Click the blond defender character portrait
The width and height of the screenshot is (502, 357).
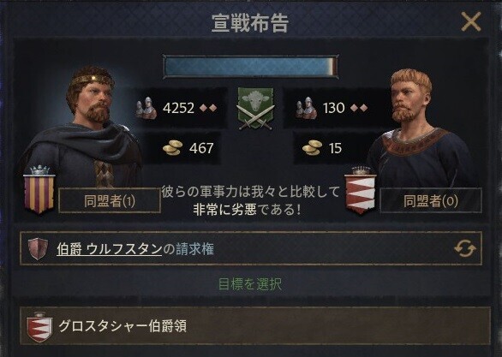(420, 128)
